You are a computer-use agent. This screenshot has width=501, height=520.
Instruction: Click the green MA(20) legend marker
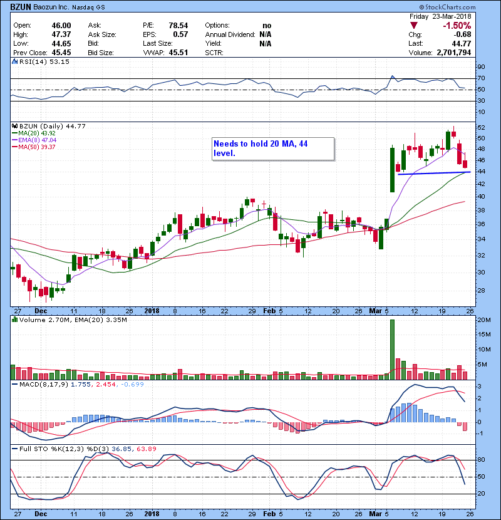pyautogui.click(x=15, y=133)
